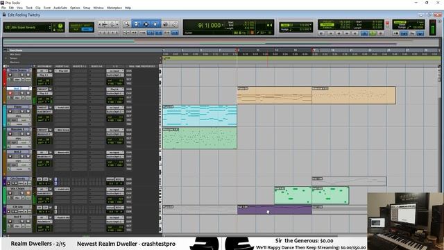Screen dimensions: 444x250
Task: Select the Trim tool
Action: point(137,24)
